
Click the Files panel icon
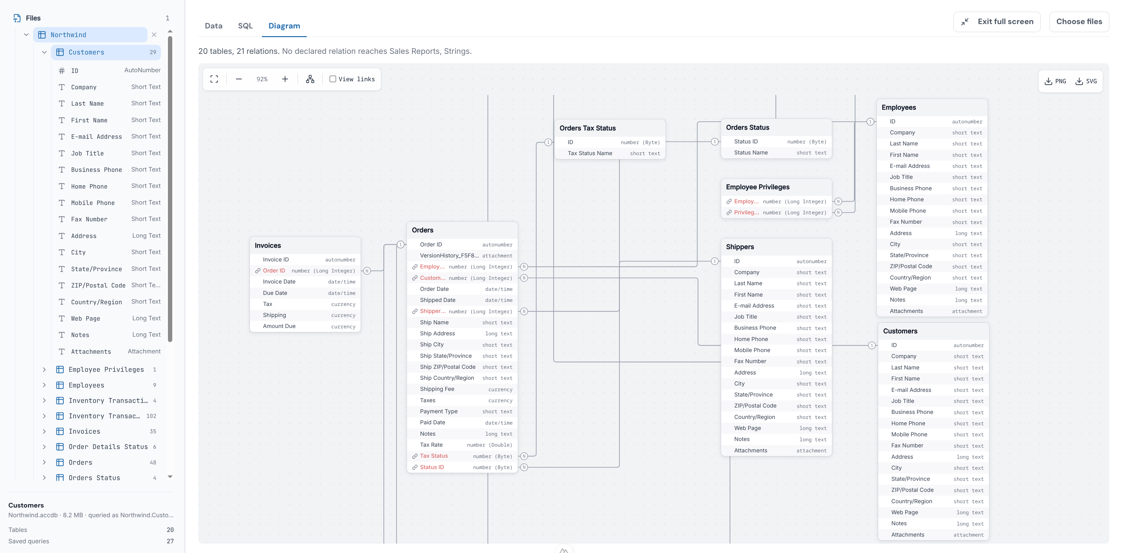click(x=17, y=18)
